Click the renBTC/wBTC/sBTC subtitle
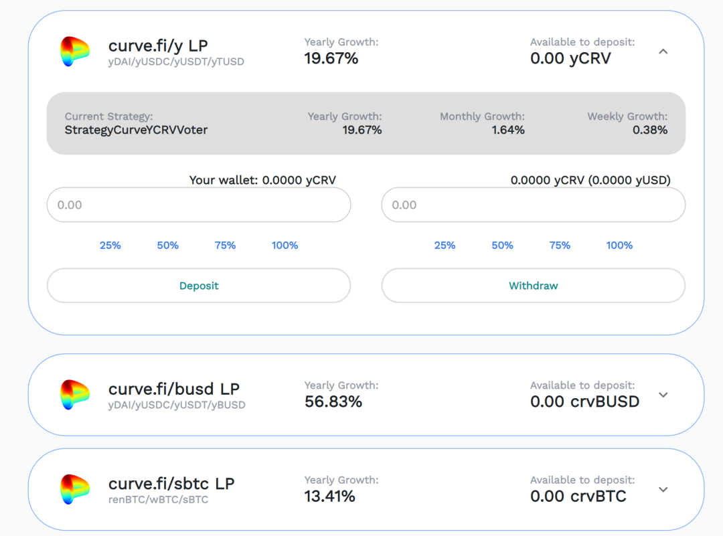The image size is (723, 536). tap(158, 500)
